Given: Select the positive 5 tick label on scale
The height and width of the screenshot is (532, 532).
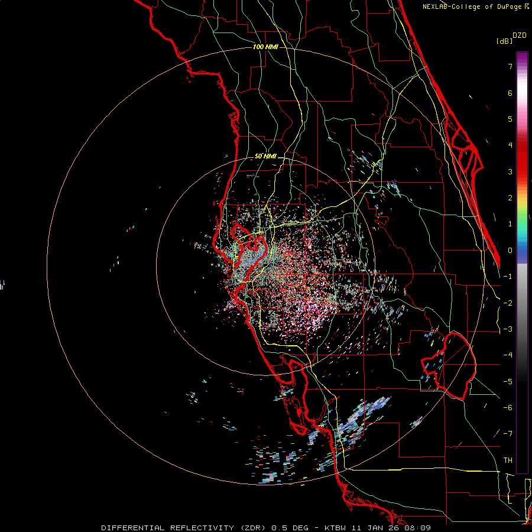Looking at the screenshot, I should (x=510, y=119).
